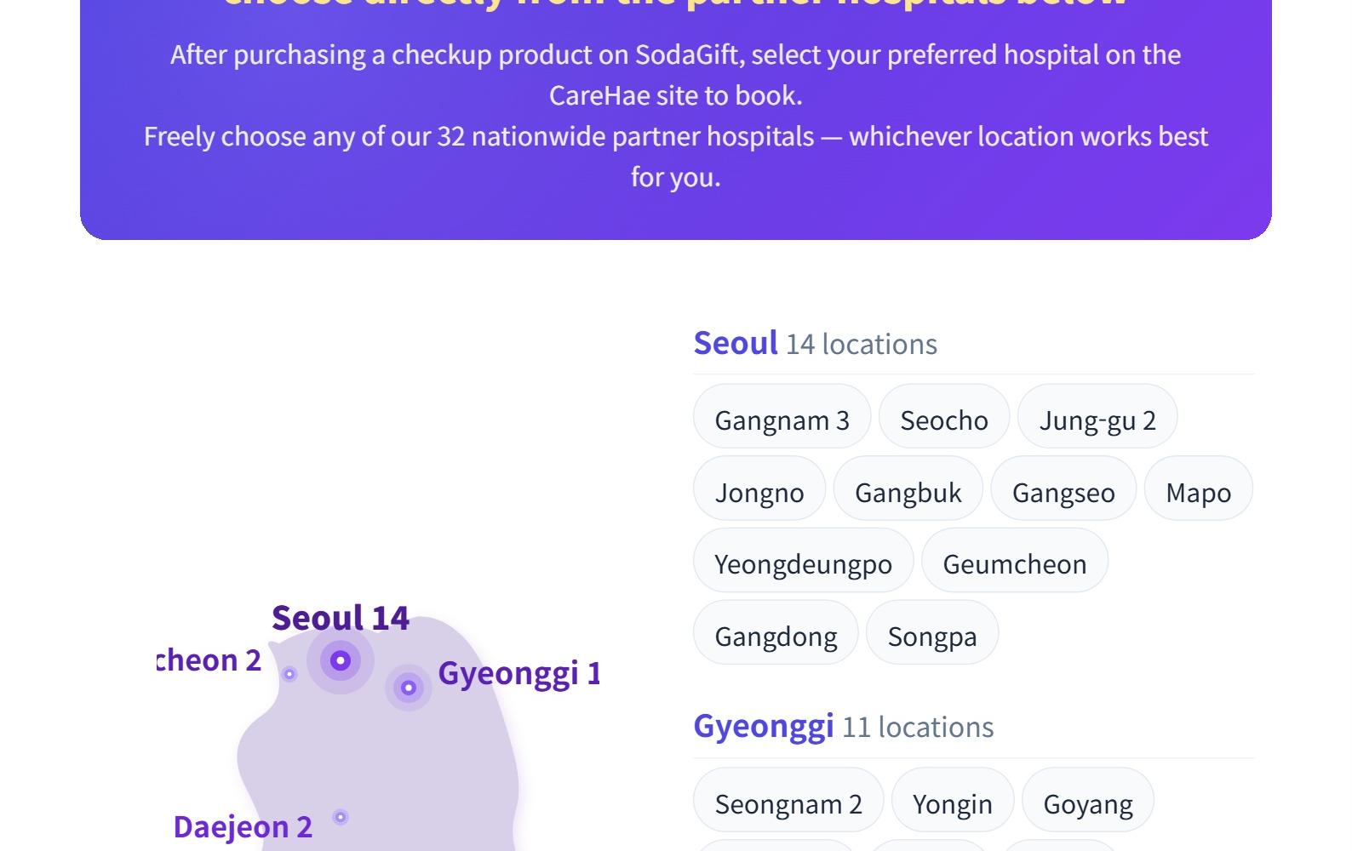
Task: Pick the Jongno location chip
Action: click(759, 488)
